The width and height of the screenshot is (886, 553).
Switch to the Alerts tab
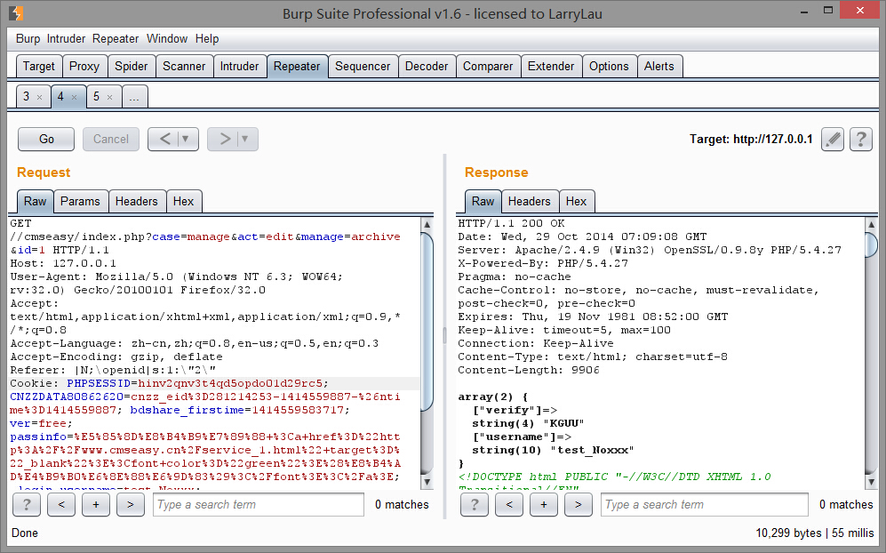pos(659,66)
